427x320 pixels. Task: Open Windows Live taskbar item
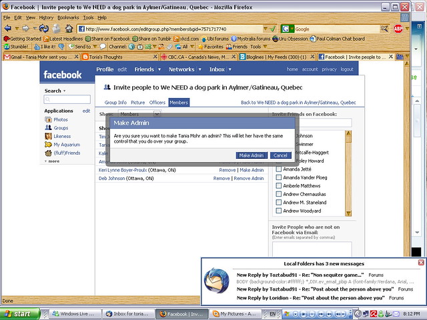pos(74,314)
